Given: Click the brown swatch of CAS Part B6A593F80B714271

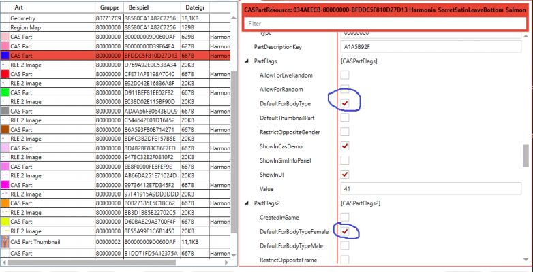Looking at the screenshot, I should pyautogui.click(x=5, y=130).
